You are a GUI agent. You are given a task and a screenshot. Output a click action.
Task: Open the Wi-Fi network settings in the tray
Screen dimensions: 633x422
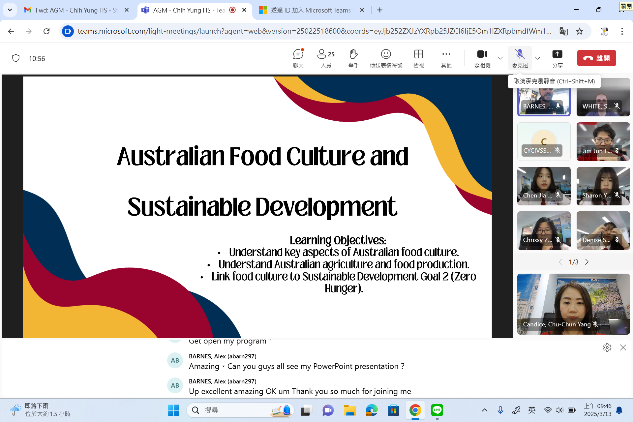[x=548, y=410]
